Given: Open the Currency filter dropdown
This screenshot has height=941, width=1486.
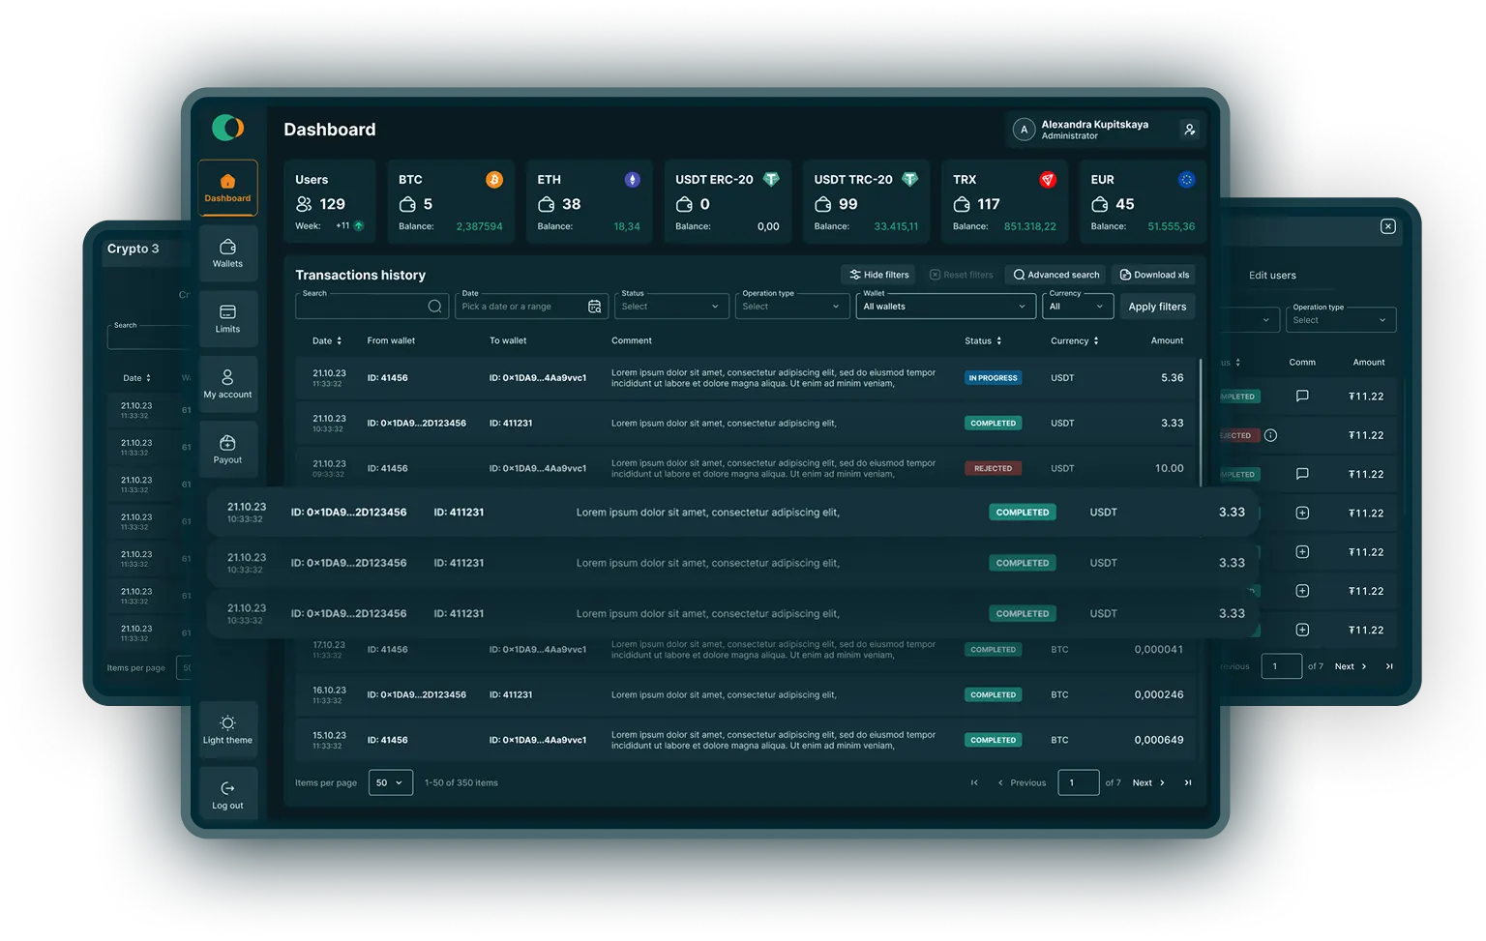Looking at the screenshot, I should 1078,307.
